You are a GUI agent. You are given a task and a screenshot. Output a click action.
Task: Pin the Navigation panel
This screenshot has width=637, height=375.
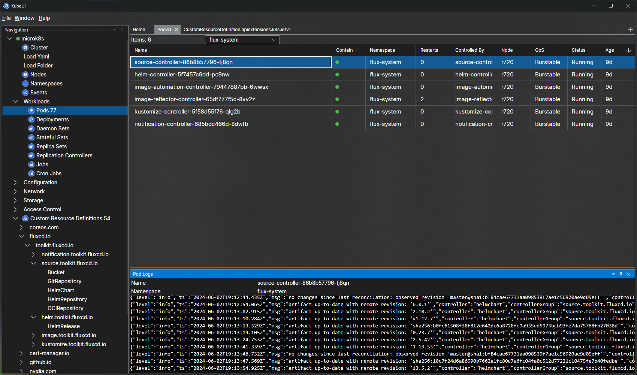click(122, 30)
